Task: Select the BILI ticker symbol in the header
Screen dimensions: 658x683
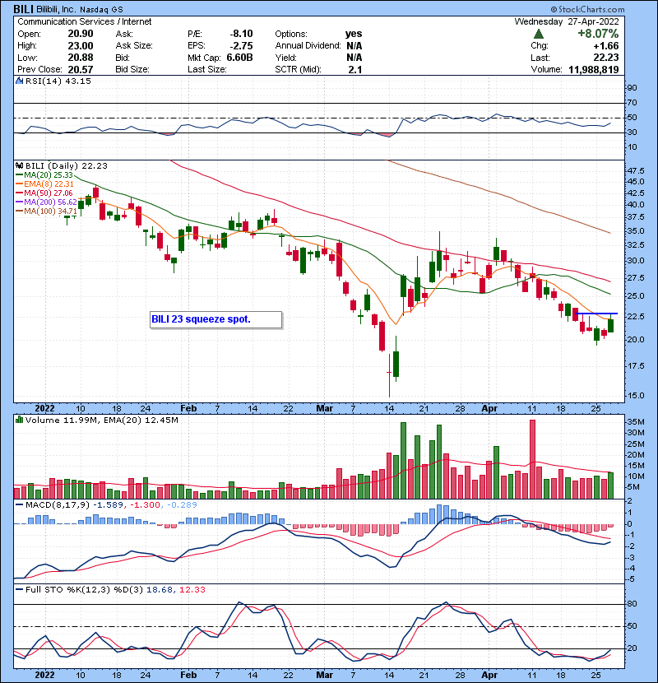Action: point(24,9)
